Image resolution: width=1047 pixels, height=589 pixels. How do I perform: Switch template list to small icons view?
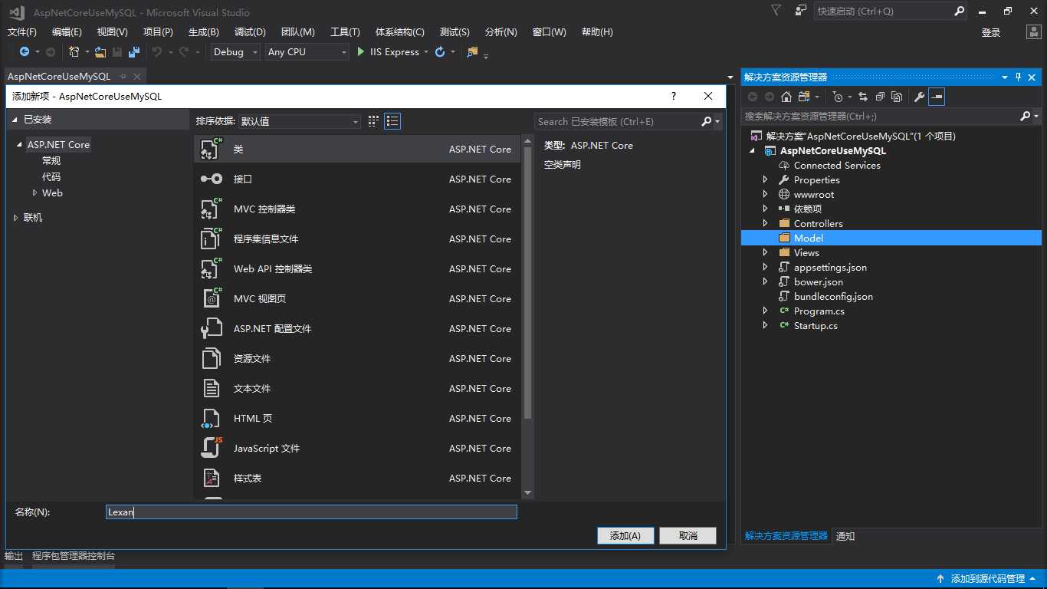click(392, 121)
